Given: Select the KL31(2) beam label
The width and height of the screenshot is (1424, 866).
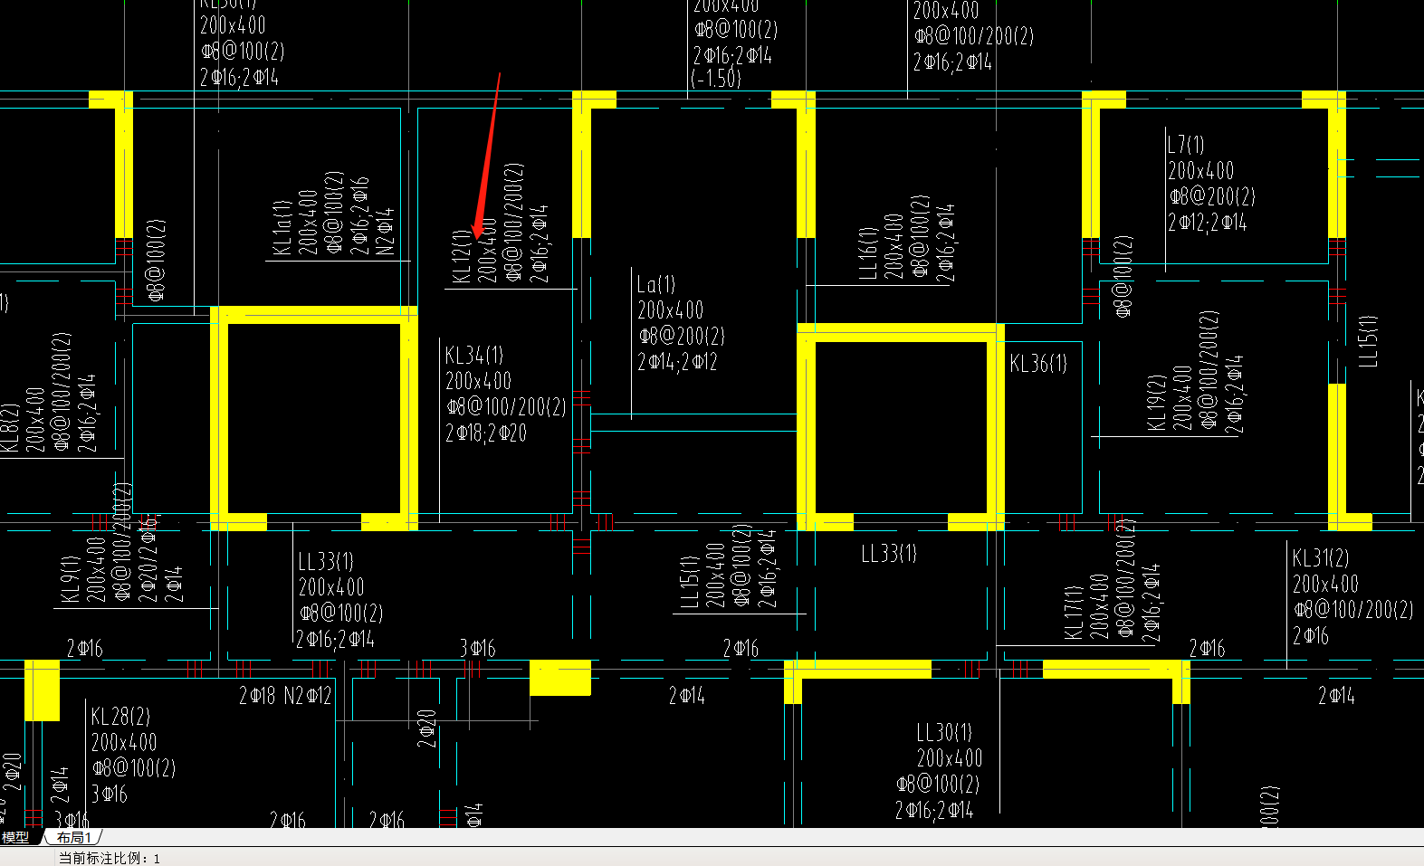Looking at the screenshot, I should (x=1321, y=557).
